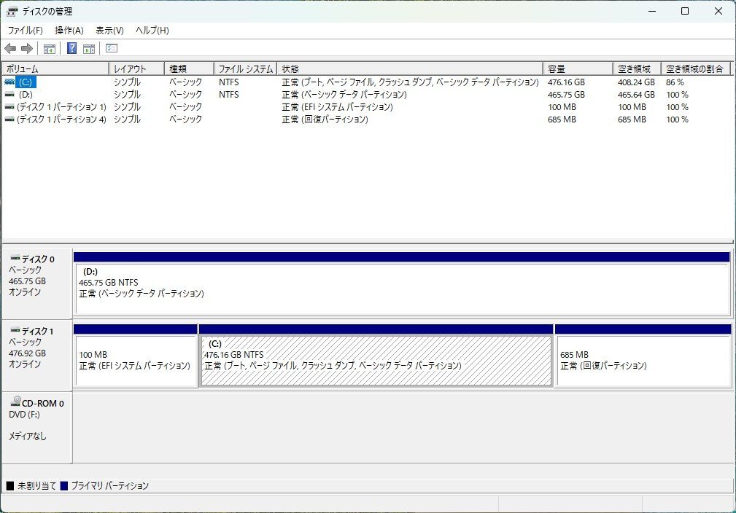Click the drive icon beside ディスク 1 パーティション 4

(9, 119)
